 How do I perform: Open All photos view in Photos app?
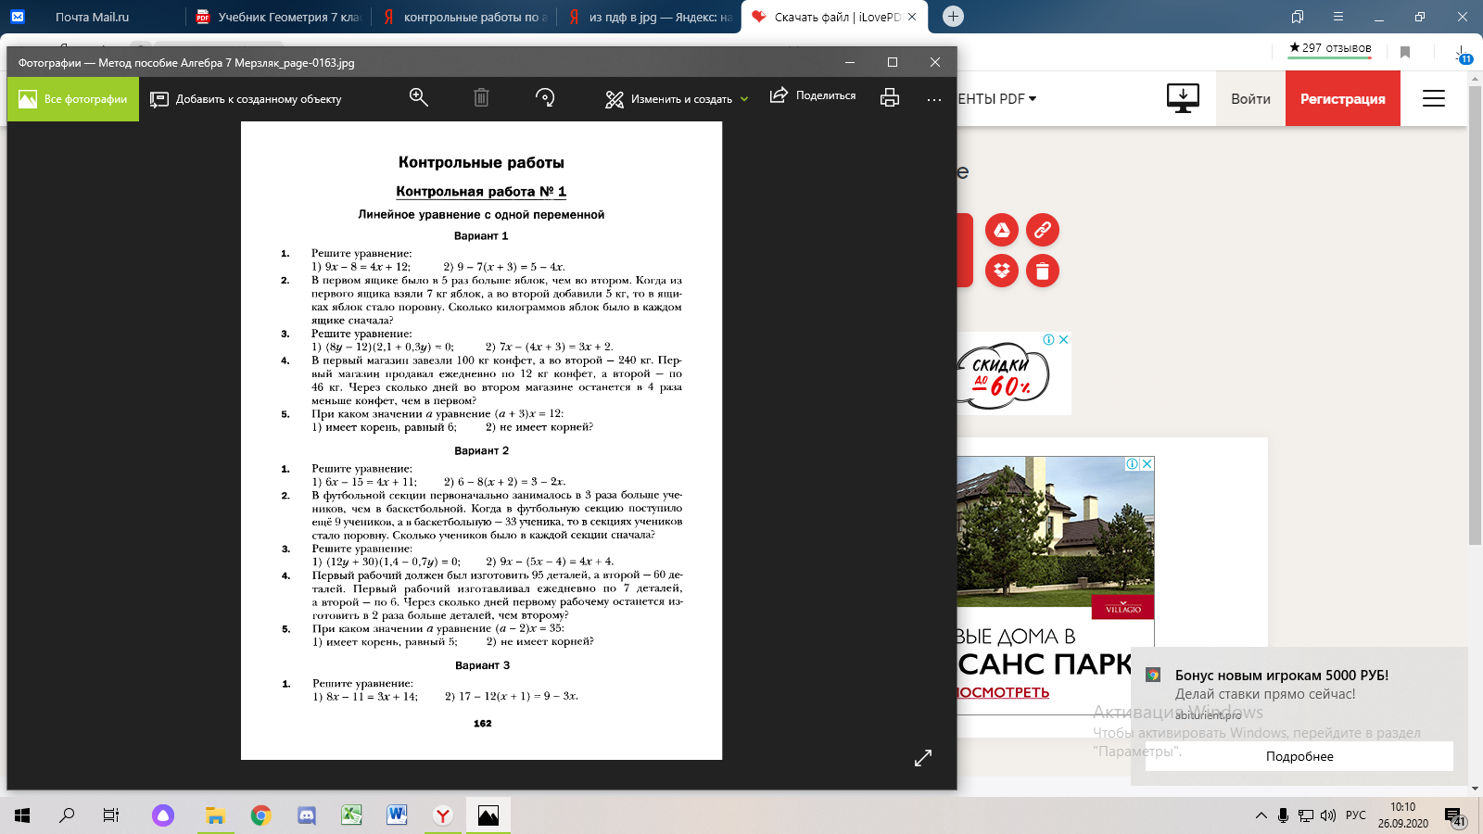[73, 99]
